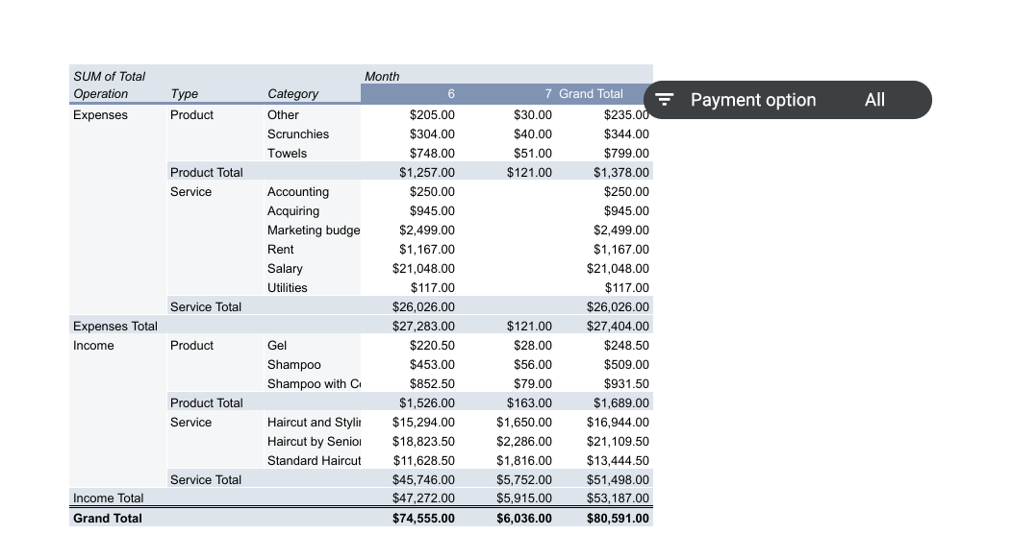Click the $21,048.00 Salary month 6 value
1012x535 pixels.
point(423,268)
